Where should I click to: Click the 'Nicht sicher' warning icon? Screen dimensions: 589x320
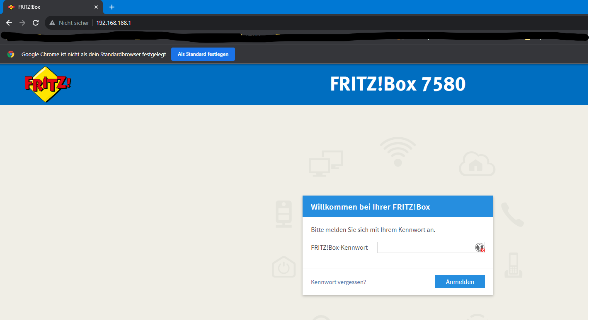tap(52, 23)
